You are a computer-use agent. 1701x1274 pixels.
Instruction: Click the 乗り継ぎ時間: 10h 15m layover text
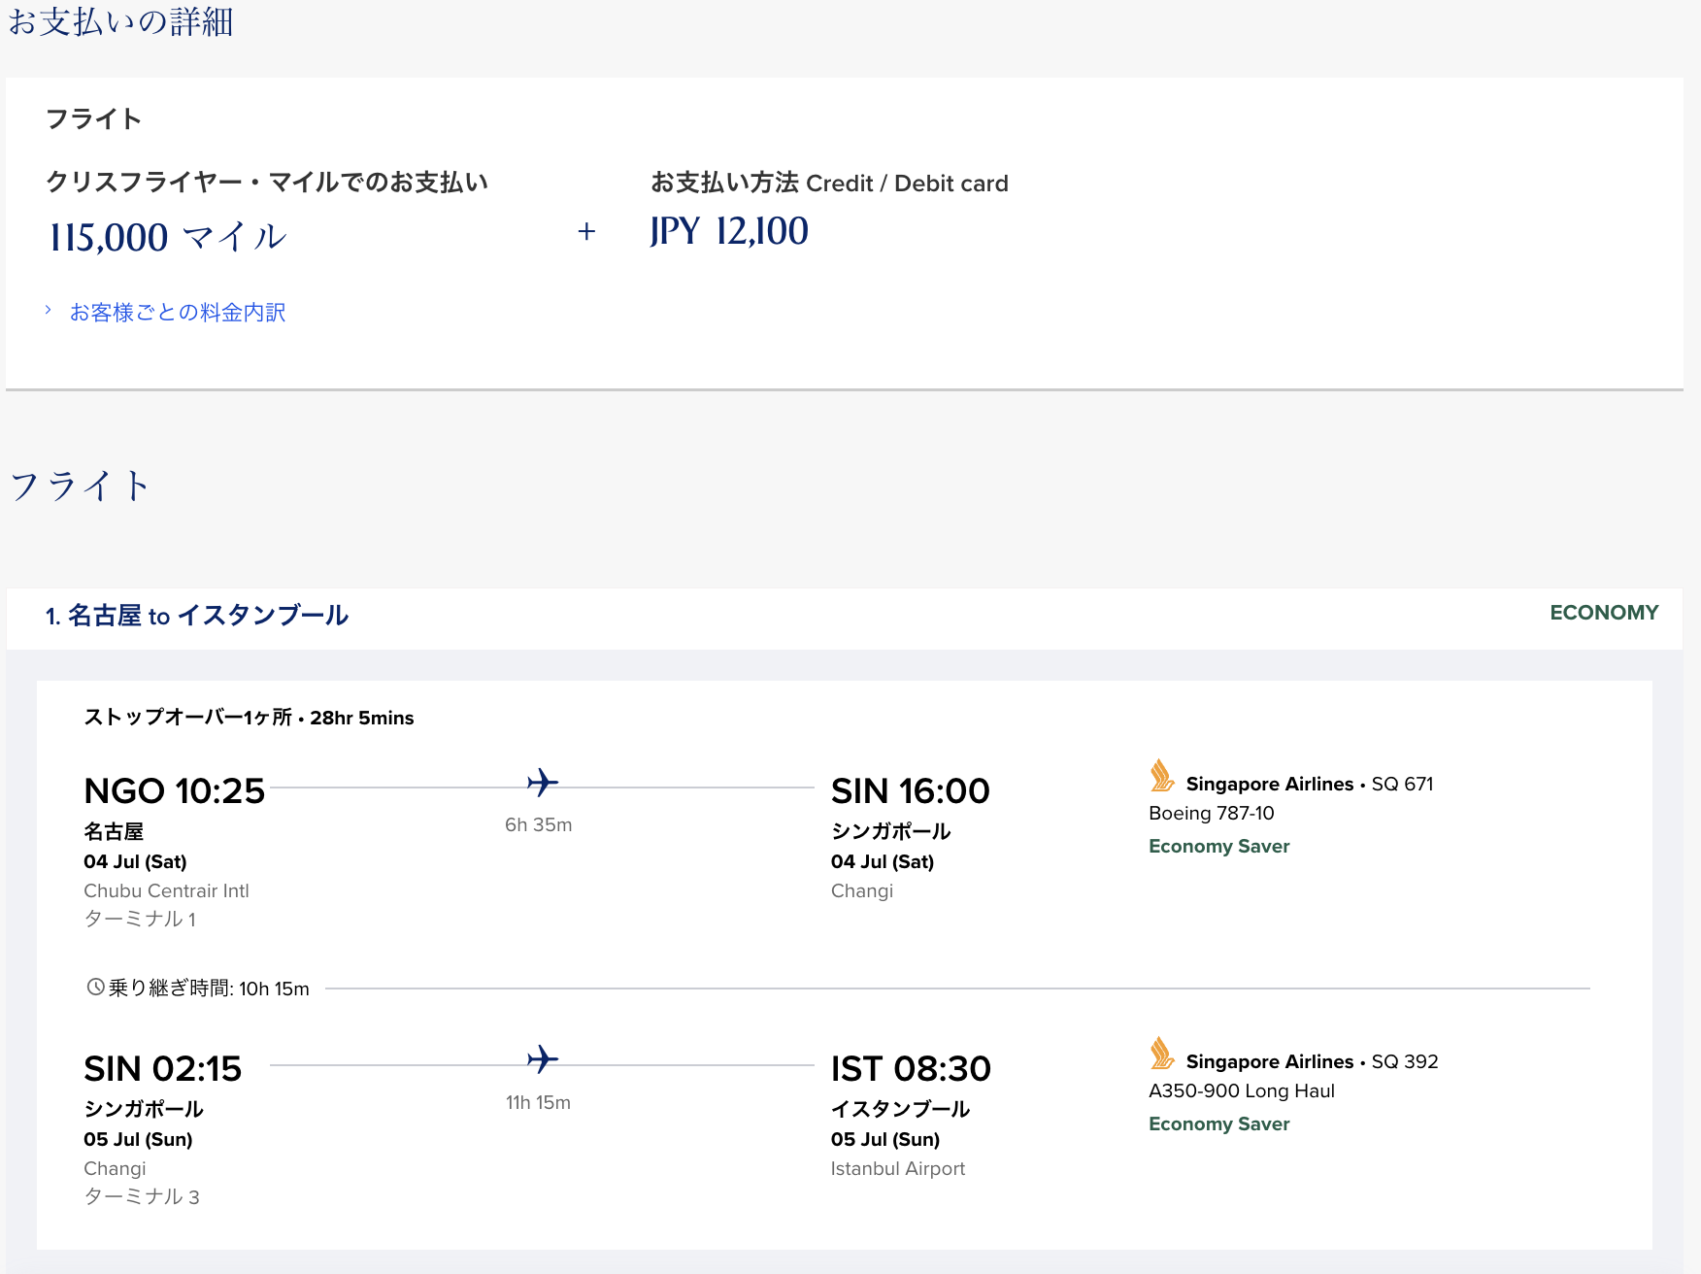pos(209,989)
